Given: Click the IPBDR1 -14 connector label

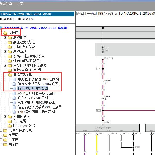Looking at the screenshot, I should (108, 82).
